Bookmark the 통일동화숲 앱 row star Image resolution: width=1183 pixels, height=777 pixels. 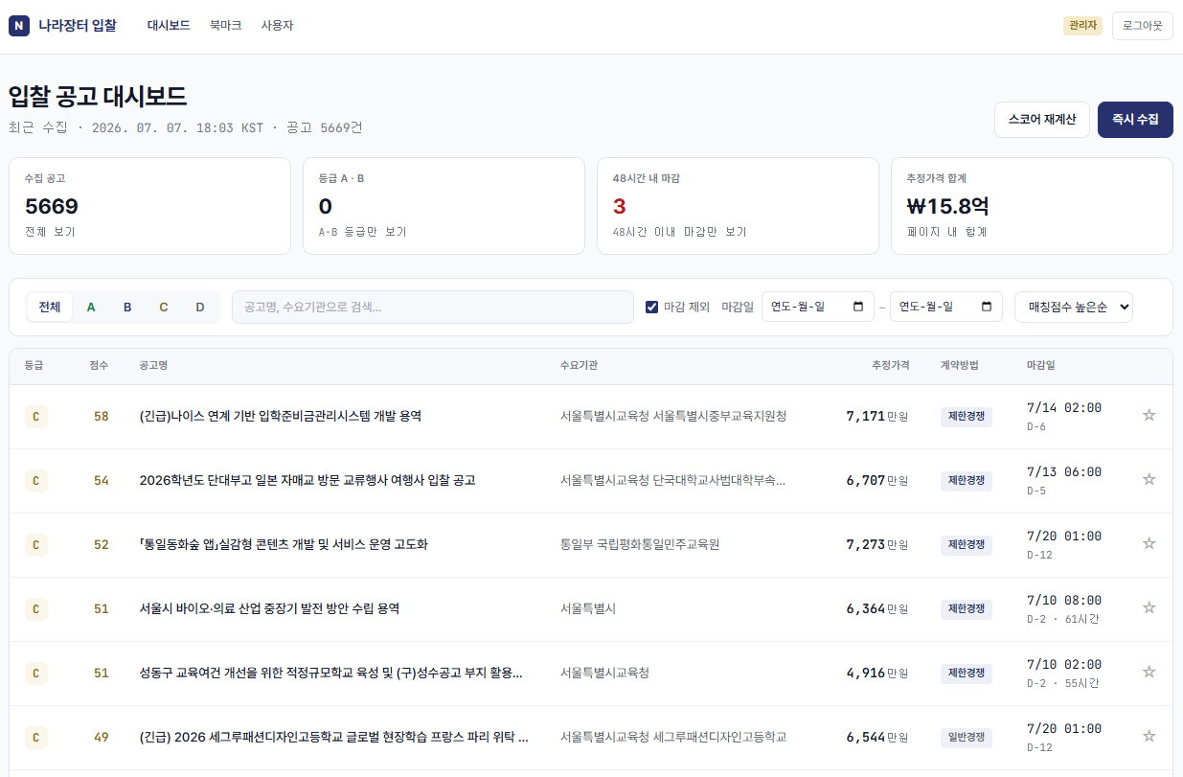click(1149, 543)
